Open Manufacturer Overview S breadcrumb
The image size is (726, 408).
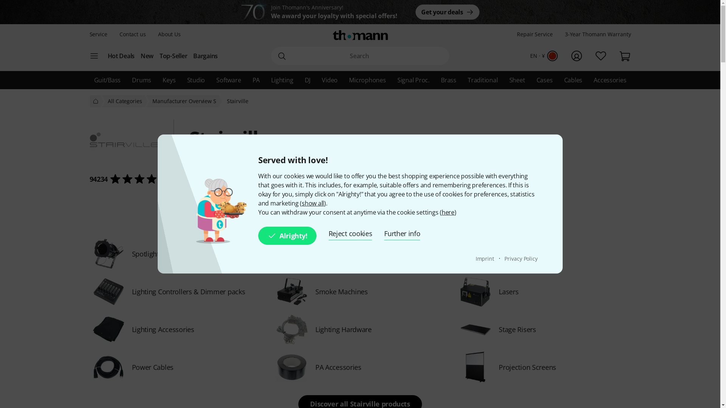pyautogui.click(x=184, y=101)
